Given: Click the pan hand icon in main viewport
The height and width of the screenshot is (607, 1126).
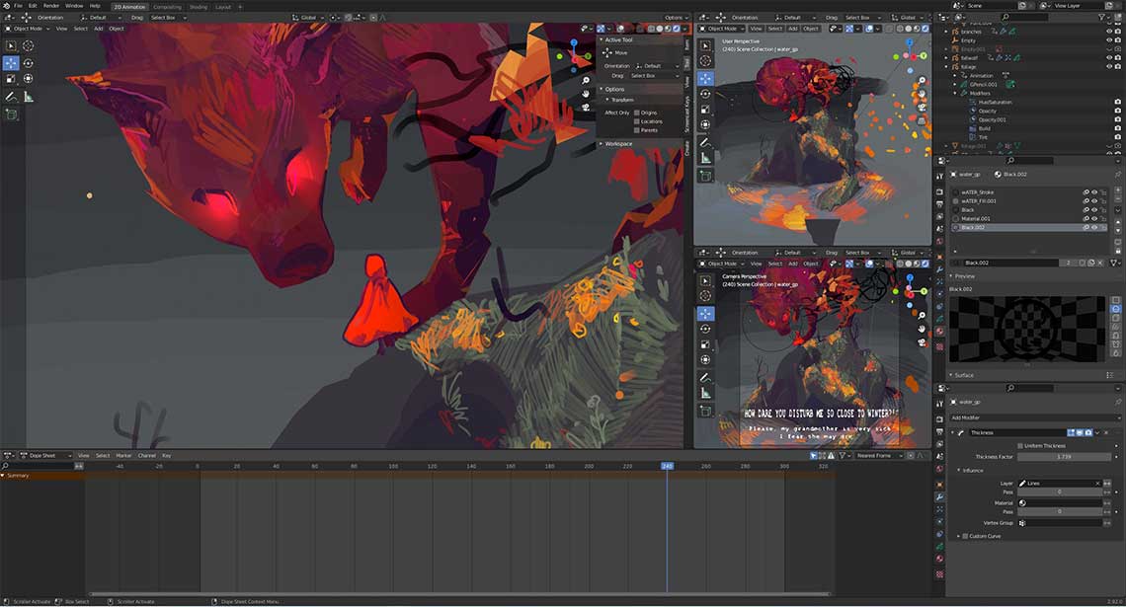Looking at the screenshot, I should (586, 94).
